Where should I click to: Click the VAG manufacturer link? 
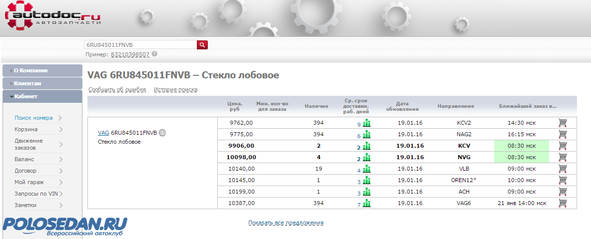coord(103,133)
